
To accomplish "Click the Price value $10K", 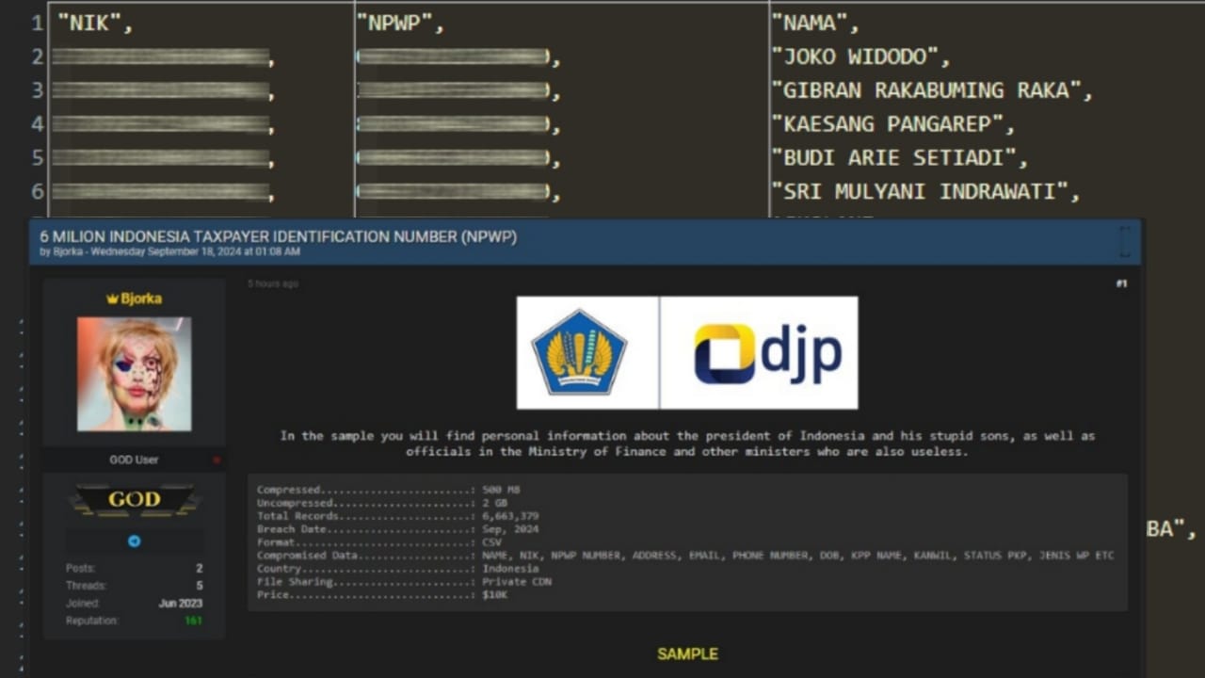I will point(495,595).
